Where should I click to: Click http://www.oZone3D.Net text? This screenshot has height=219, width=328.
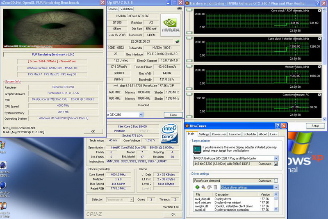coord(19,128)
